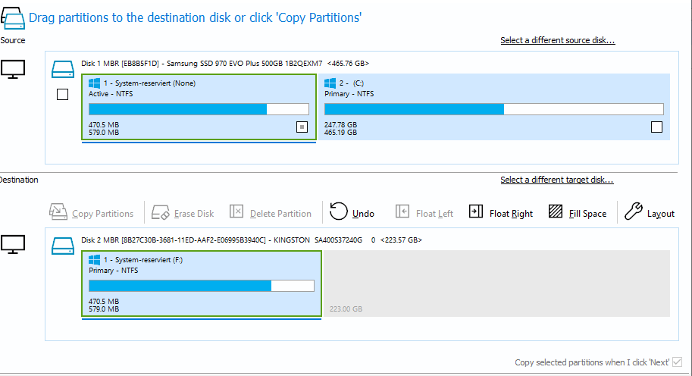Click the Fill Space icon
The image size is (692, 376).
[x=556, y=212]
